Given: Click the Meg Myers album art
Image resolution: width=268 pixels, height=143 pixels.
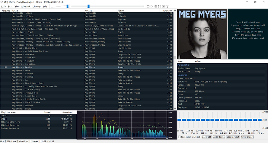Looking at the screenshot, I should click(202, 34).
